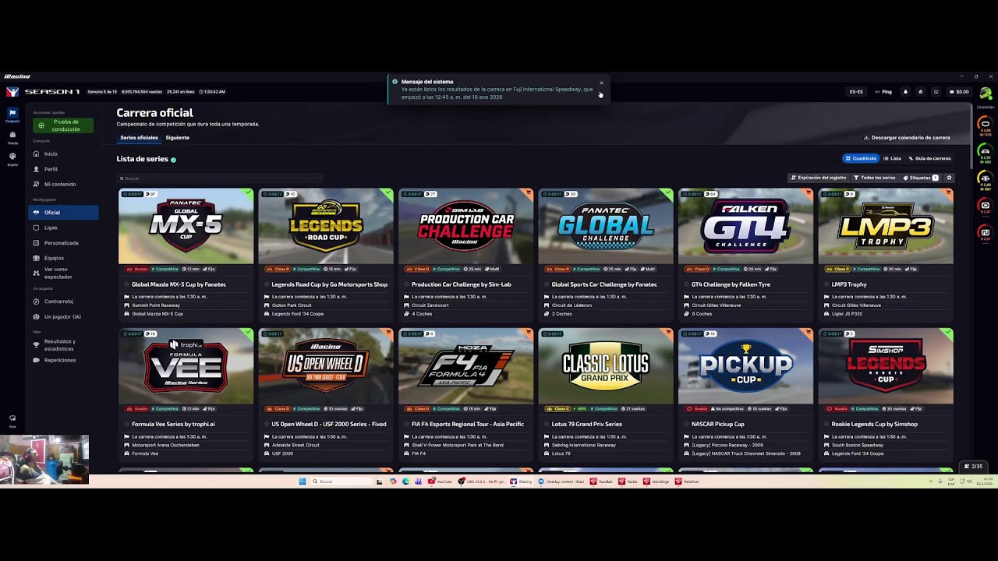The image size is (998, 561).
Task: Open Contrarreloj in sidebar
Action: point(63,302)
